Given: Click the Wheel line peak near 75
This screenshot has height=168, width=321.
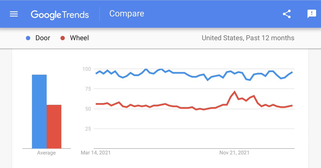Looking at the screenshot, I should (235, 92).
